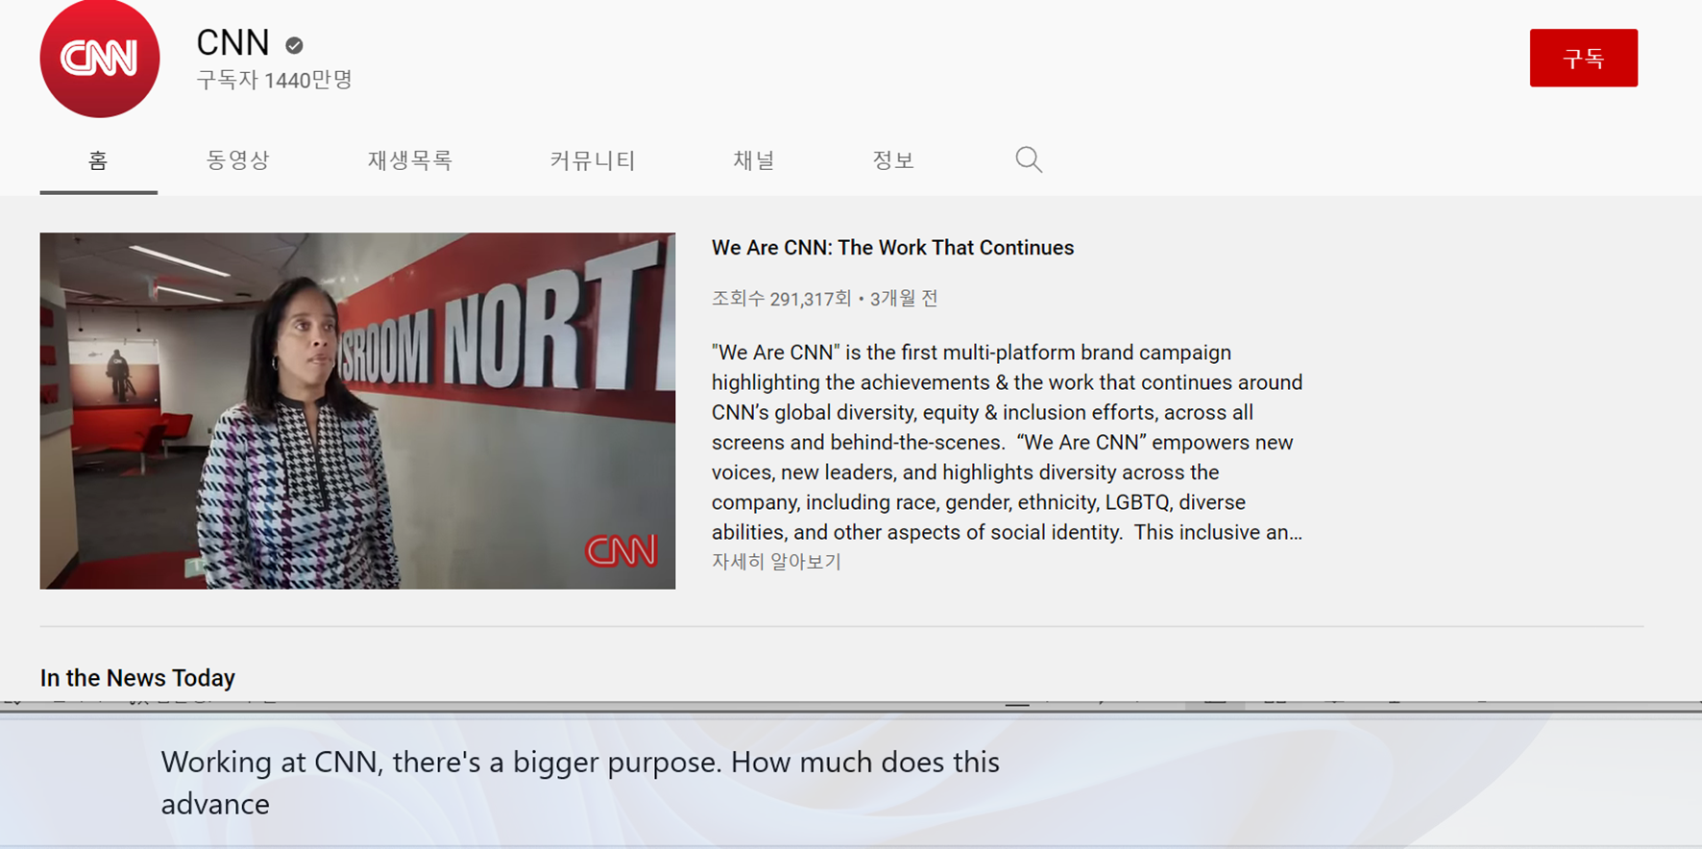The image size is (1702, 849).
Task: Click the CNN channel name heading
Action: click(232, 43)
